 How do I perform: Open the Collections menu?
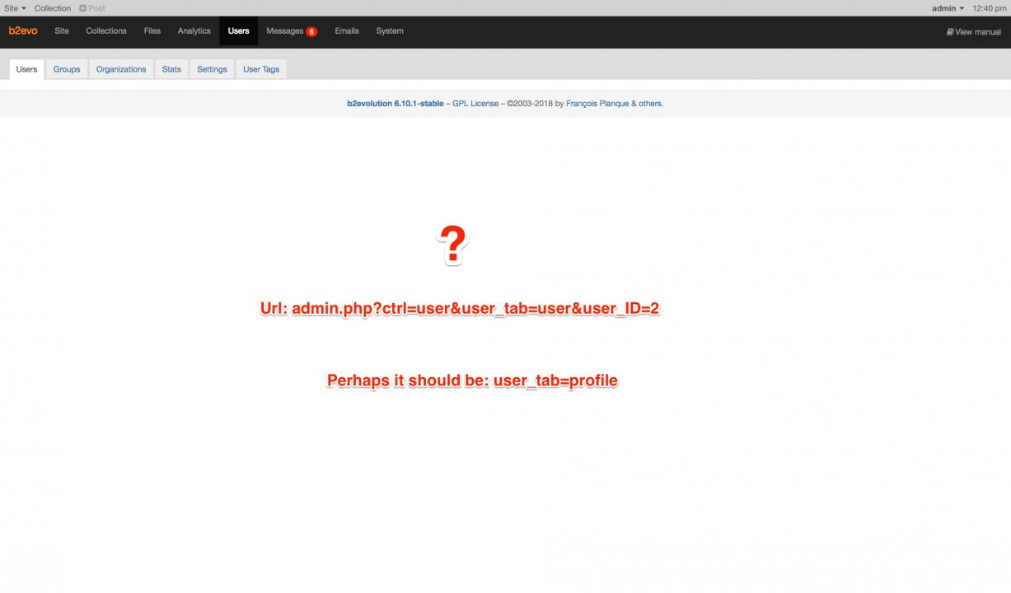[106, 31]
